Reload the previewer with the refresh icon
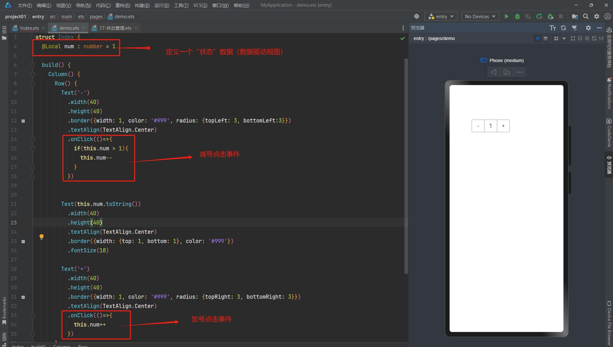The image size is (613, 347). [563, 28]
